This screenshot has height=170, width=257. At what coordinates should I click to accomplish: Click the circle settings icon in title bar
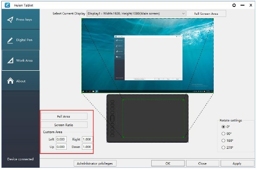[234, 5]
